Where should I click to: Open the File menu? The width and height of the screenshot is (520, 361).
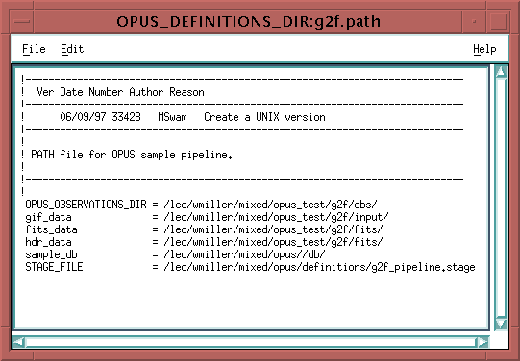34,49
